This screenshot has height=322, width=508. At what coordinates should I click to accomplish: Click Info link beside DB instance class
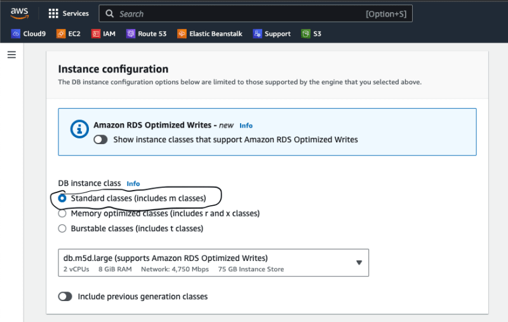click(133, 184)
